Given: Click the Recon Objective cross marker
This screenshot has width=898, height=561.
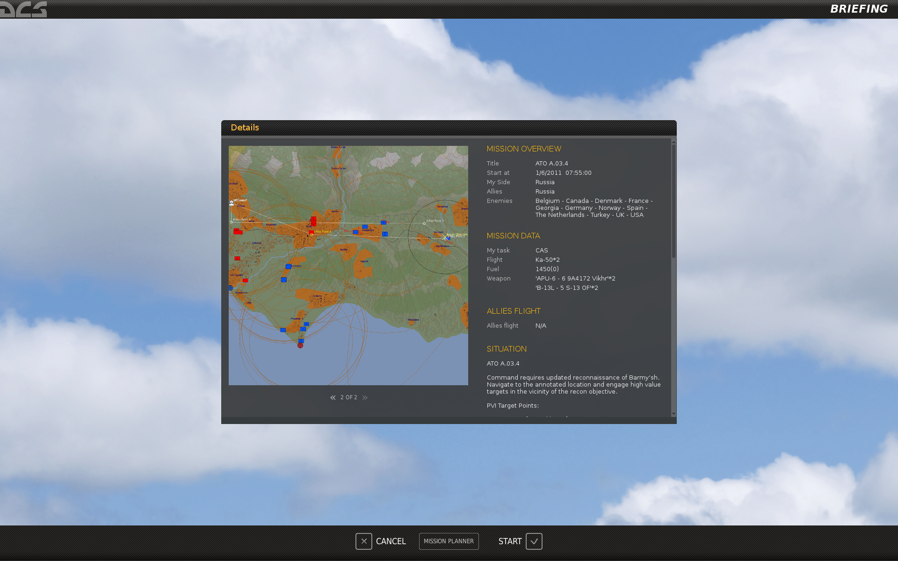Looking at the screenshot, I should coord(445,238).
